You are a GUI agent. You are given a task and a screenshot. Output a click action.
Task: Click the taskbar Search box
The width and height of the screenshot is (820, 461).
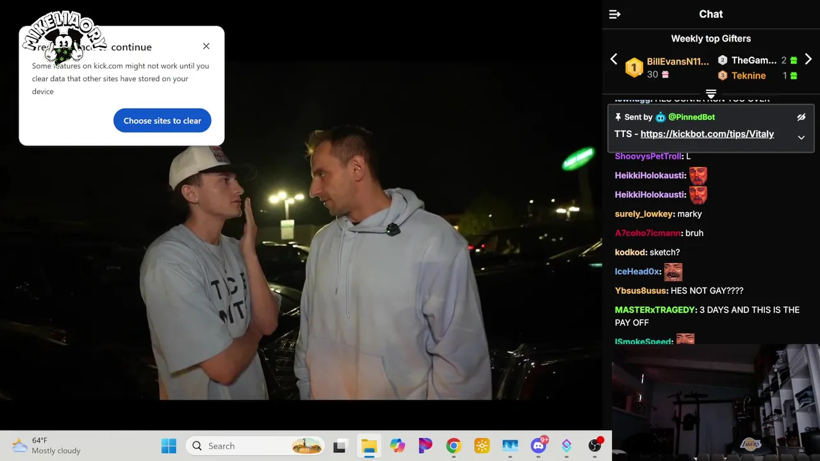click(x=255, y=446)
